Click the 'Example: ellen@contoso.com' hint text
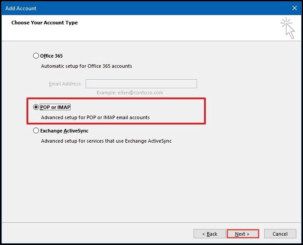Image resolution: width=303 pixels, height=245 pixels. pyautogui.click(x=130, y=93)
